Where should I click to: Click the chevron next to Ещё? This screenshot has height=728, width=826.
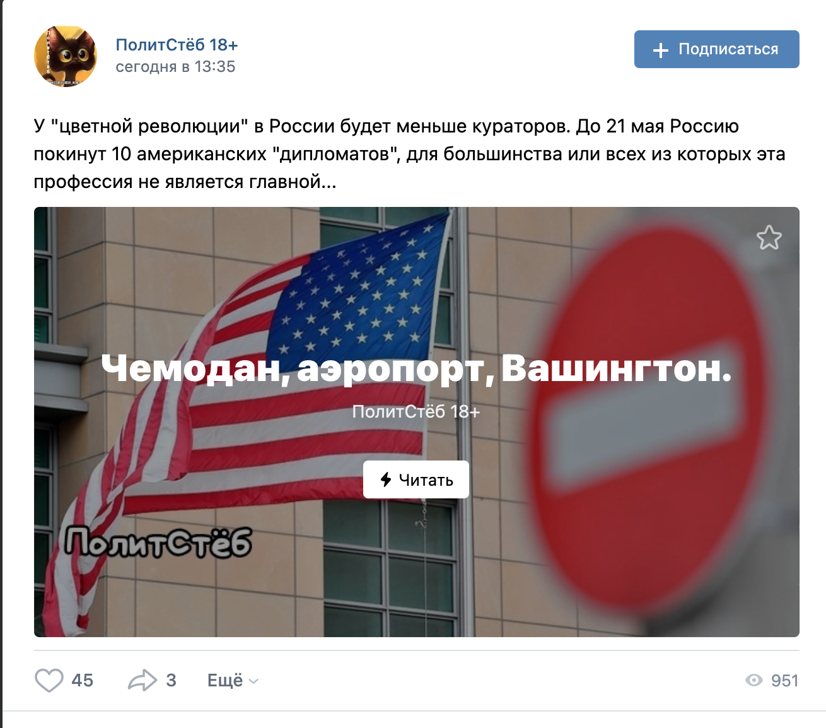click(x=253, y=681)
